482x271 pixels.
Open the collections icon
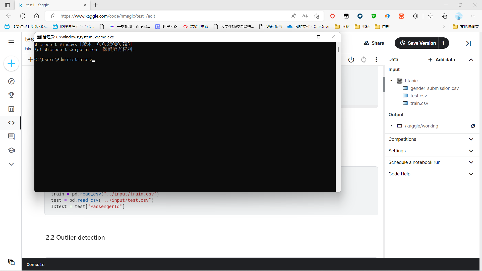click(444, 16)
